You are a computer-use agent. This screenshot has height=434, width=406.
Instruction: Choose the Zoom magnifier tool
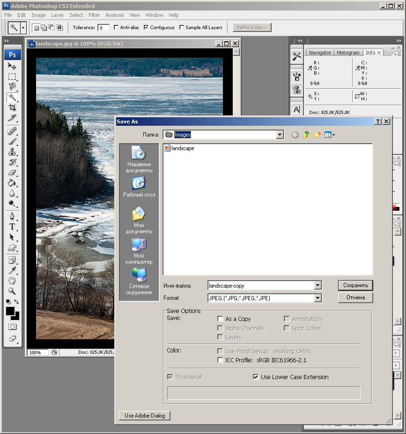pos(12,291)
